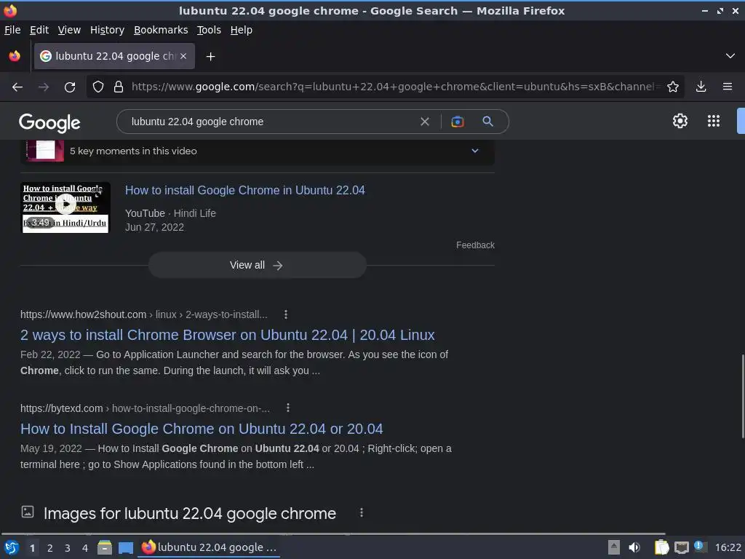Open How to Install Google Chrome bytexd link

(202, 429)
